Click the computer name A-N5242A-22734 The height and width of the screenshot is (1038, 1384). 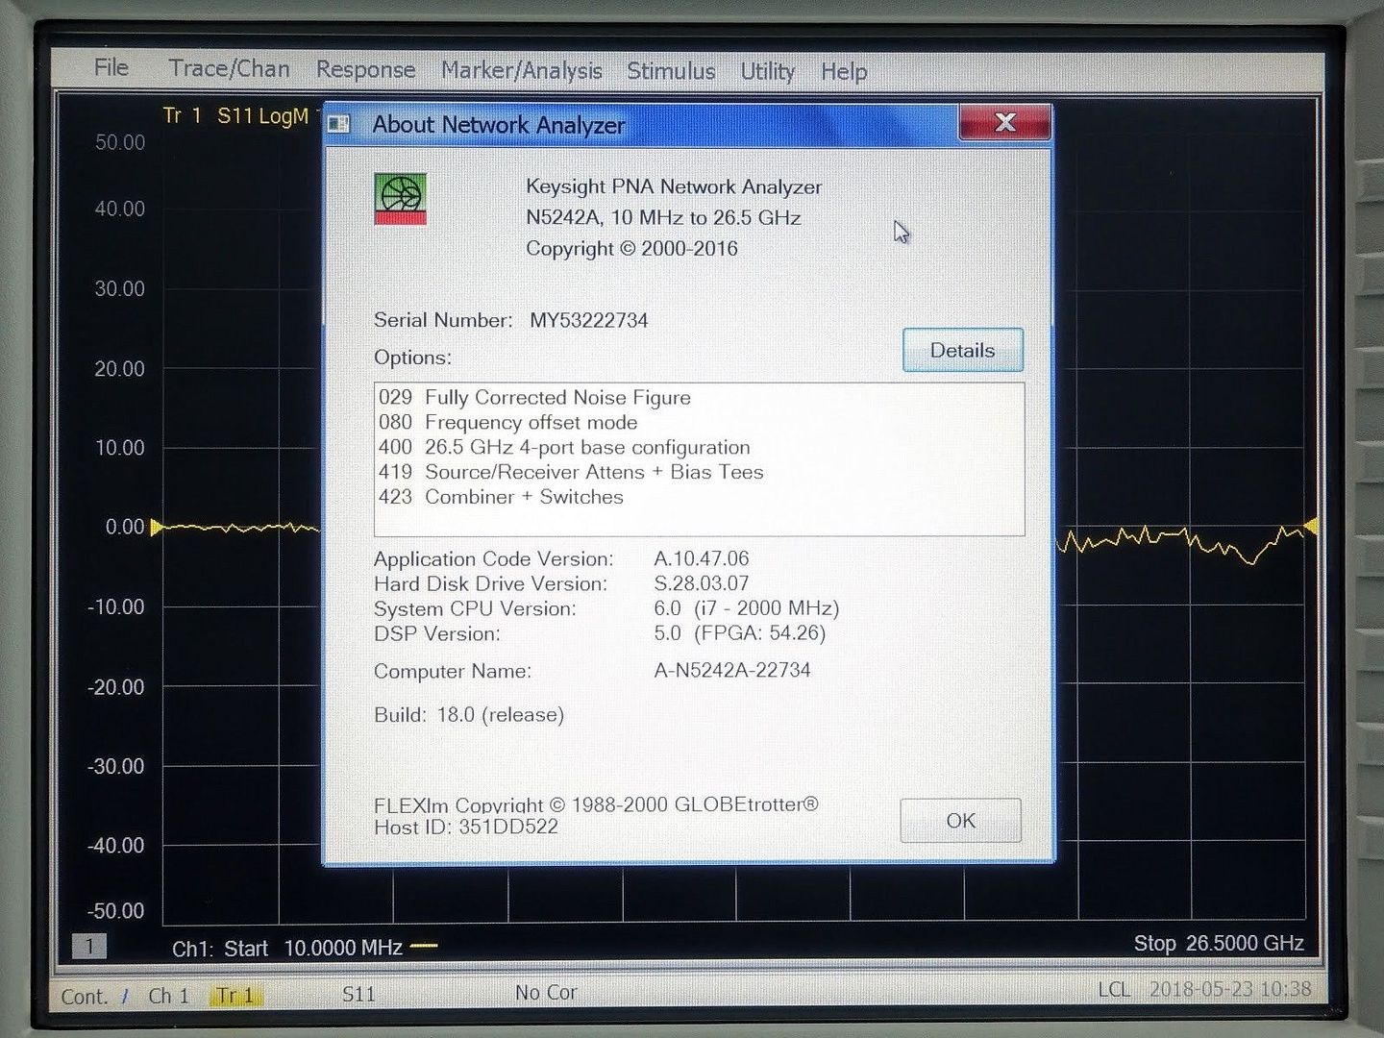732,671
